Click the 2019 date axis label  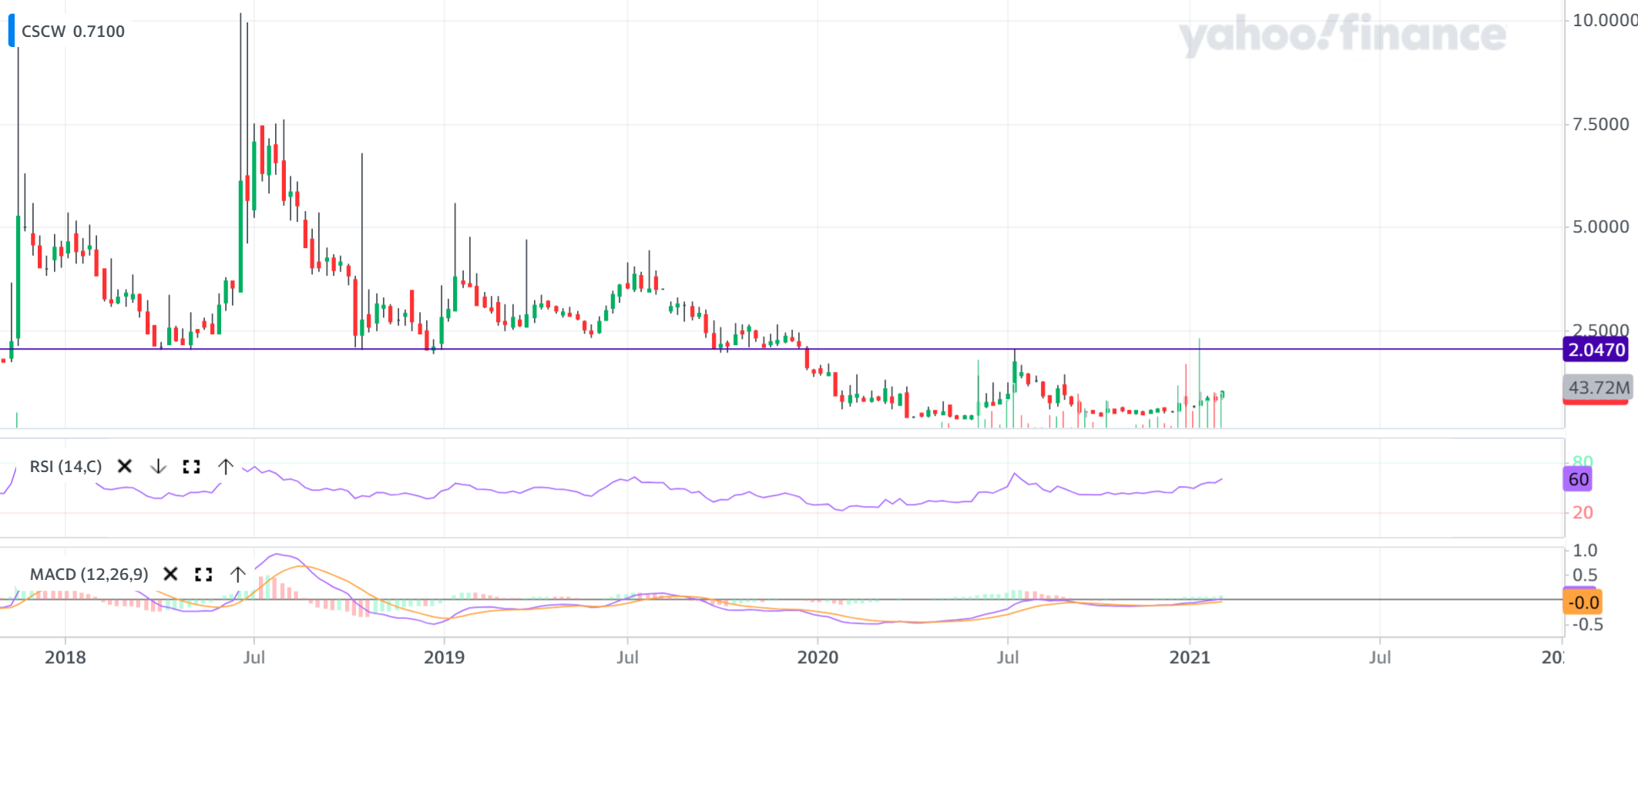445,658
